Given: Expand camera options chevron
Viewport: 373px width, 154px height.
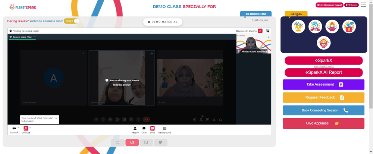Looking at the screenshot, I should 18,128.
